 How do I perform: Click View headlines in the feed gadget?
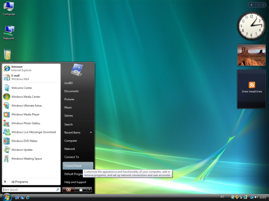tap(252, 91)
